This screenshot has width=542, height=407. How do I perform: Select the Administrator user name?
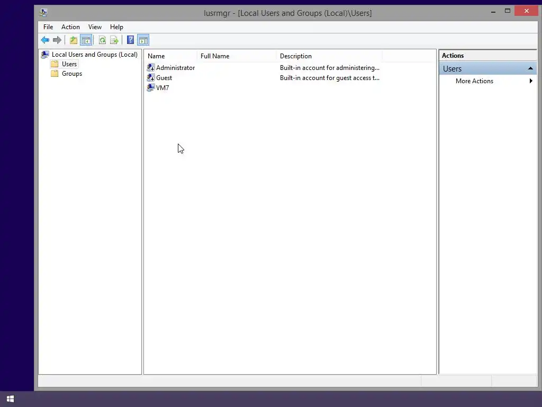[175, 67]
